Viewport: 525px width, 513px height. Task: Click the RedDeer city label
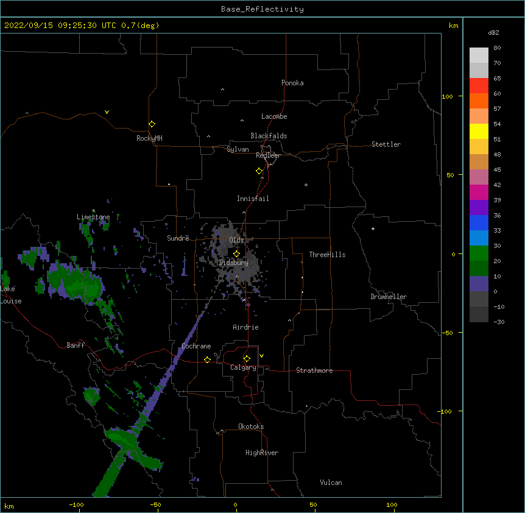tap(268, 155)
